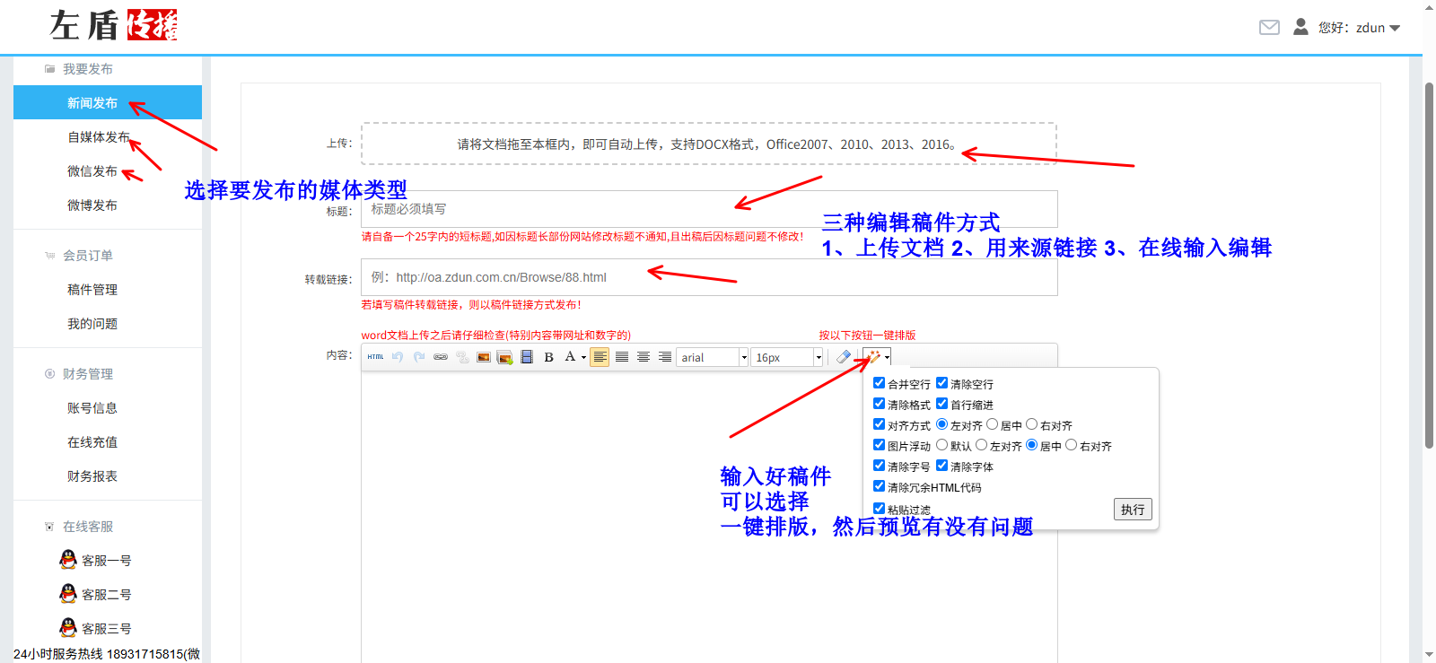Click the single image insert icon
1436x663 pixels.
(484, 357)
